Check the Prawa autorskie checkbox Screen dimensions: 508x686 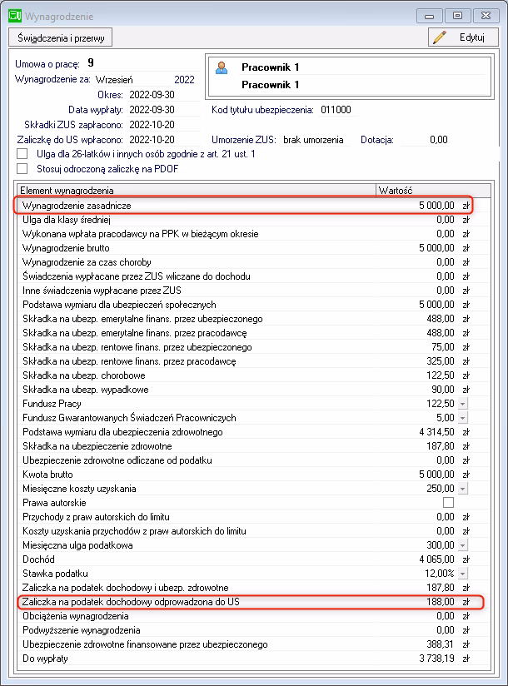tap(448, 503)
